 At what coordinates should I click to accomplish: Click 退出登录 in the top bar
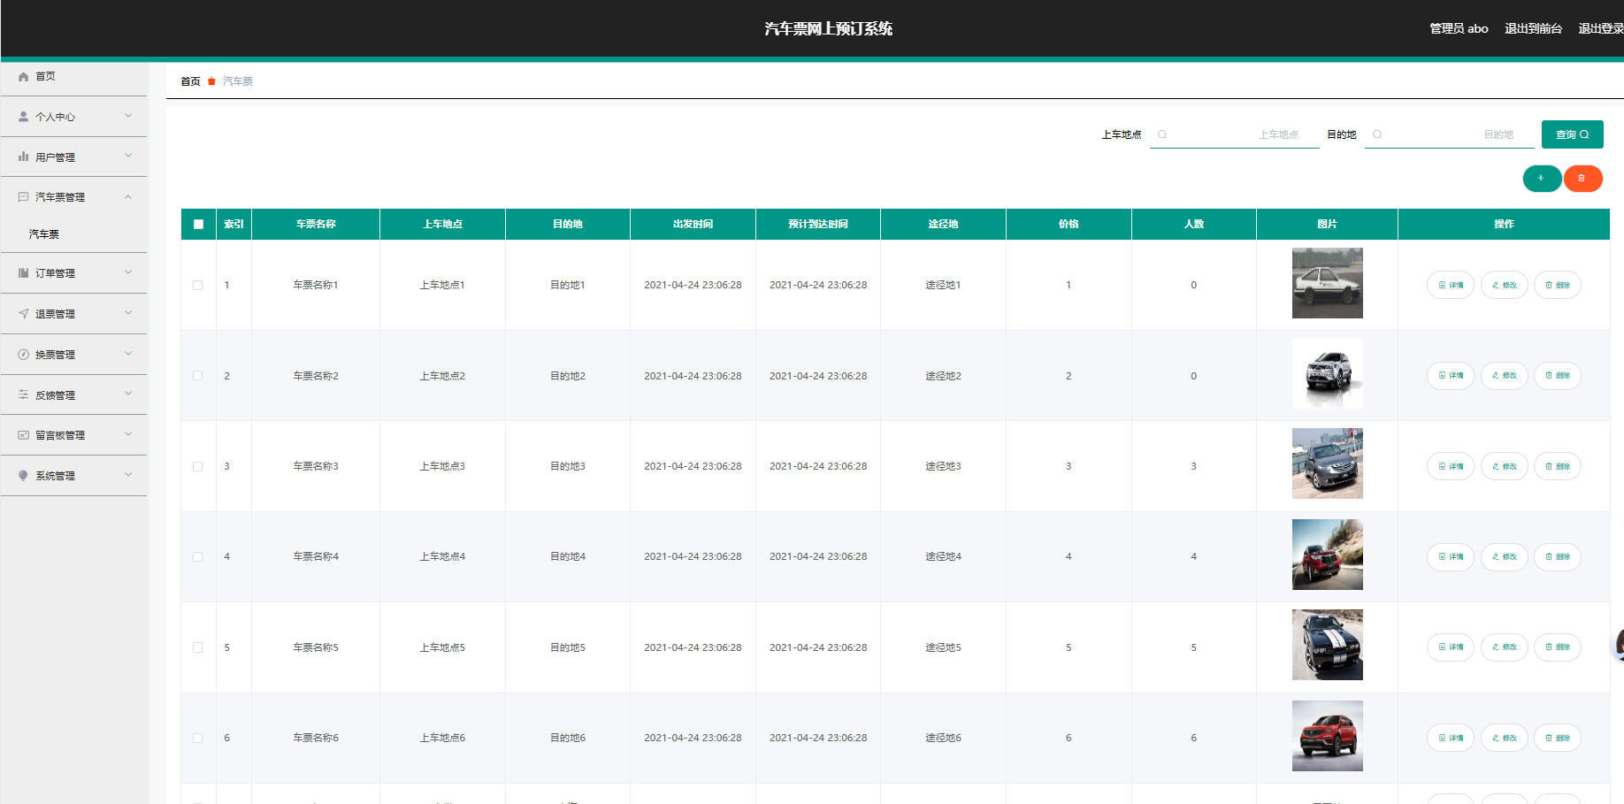pos(1600,28)
